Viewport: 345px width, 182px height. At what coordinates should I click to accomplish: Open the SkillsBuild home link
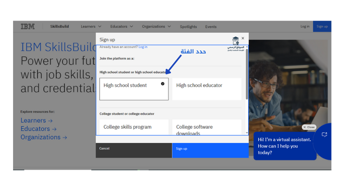pos(59,27)
